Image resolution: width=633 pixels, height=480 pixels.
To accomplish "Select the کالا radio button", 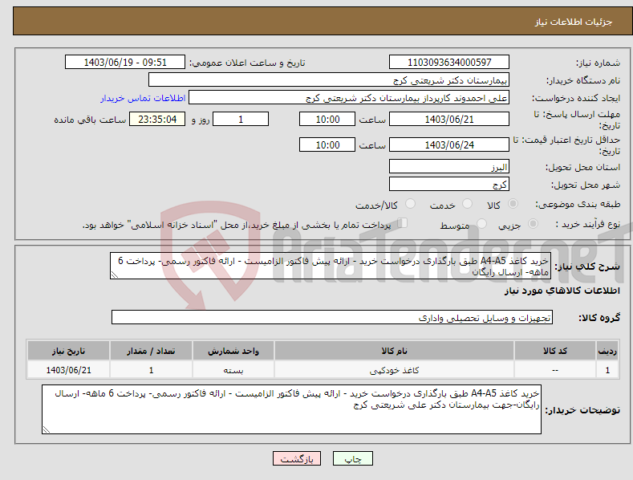I will pyautogui.click(x=513, y=204).
